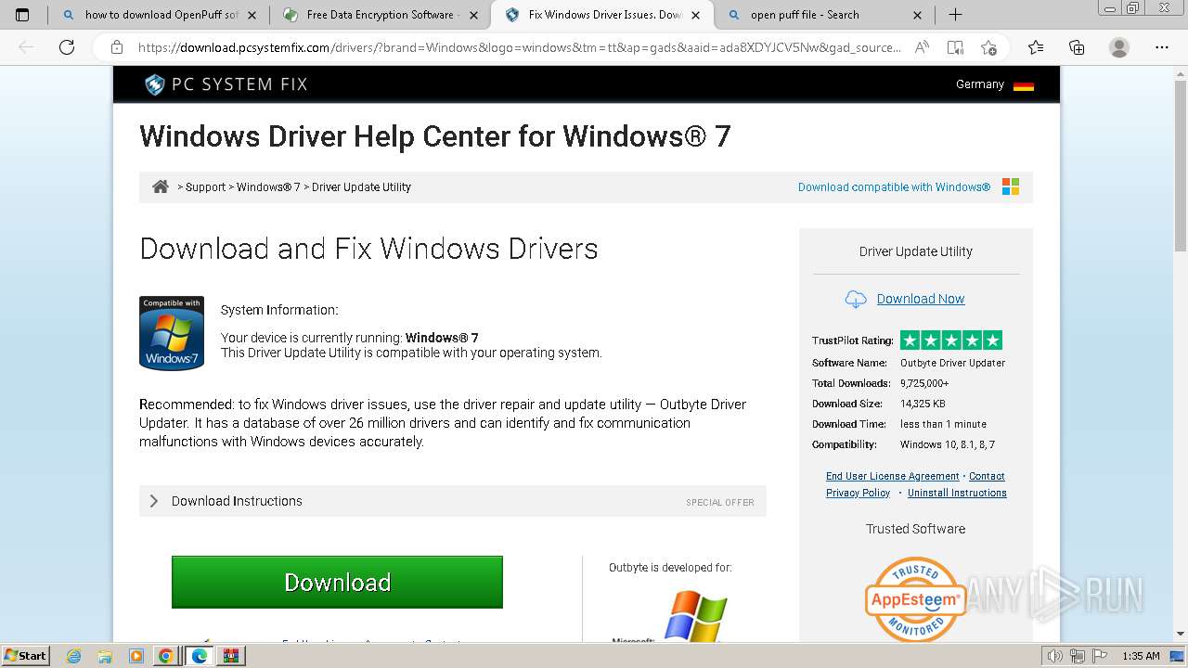Open the Support breadcrumb link
The height and width of the screenshot is (668, 1188).
pos(205,186)
